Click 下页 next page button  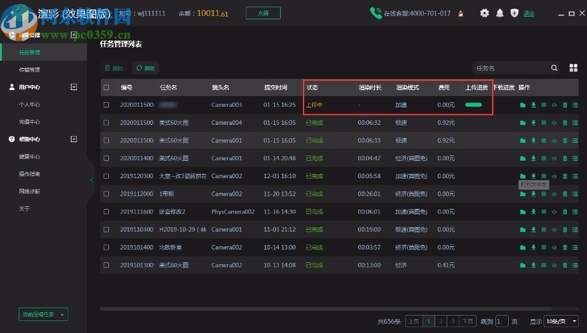point(467,322)
